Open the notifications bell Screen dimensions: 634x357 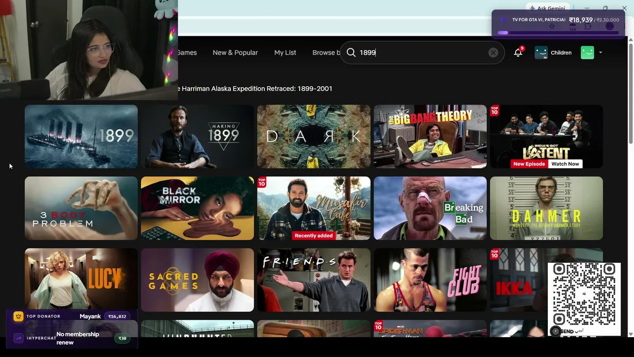[518, 53]
